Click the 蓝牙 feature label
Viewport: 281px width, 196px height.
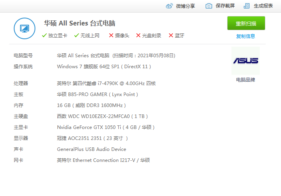click(x=180, y=36)
